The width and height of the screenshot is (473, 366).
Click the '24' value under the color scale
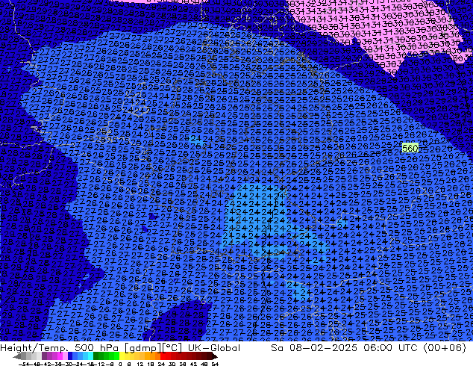(161, 364)
